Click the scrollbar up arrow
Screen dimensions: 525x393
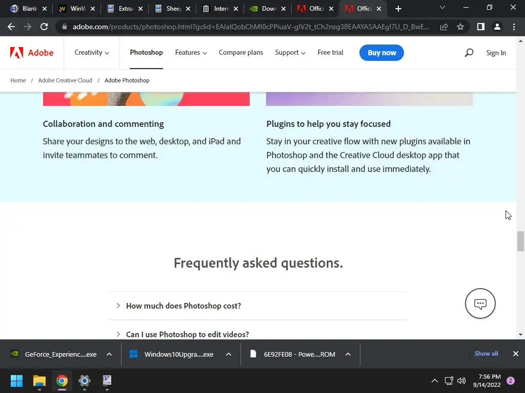[520, 41]
